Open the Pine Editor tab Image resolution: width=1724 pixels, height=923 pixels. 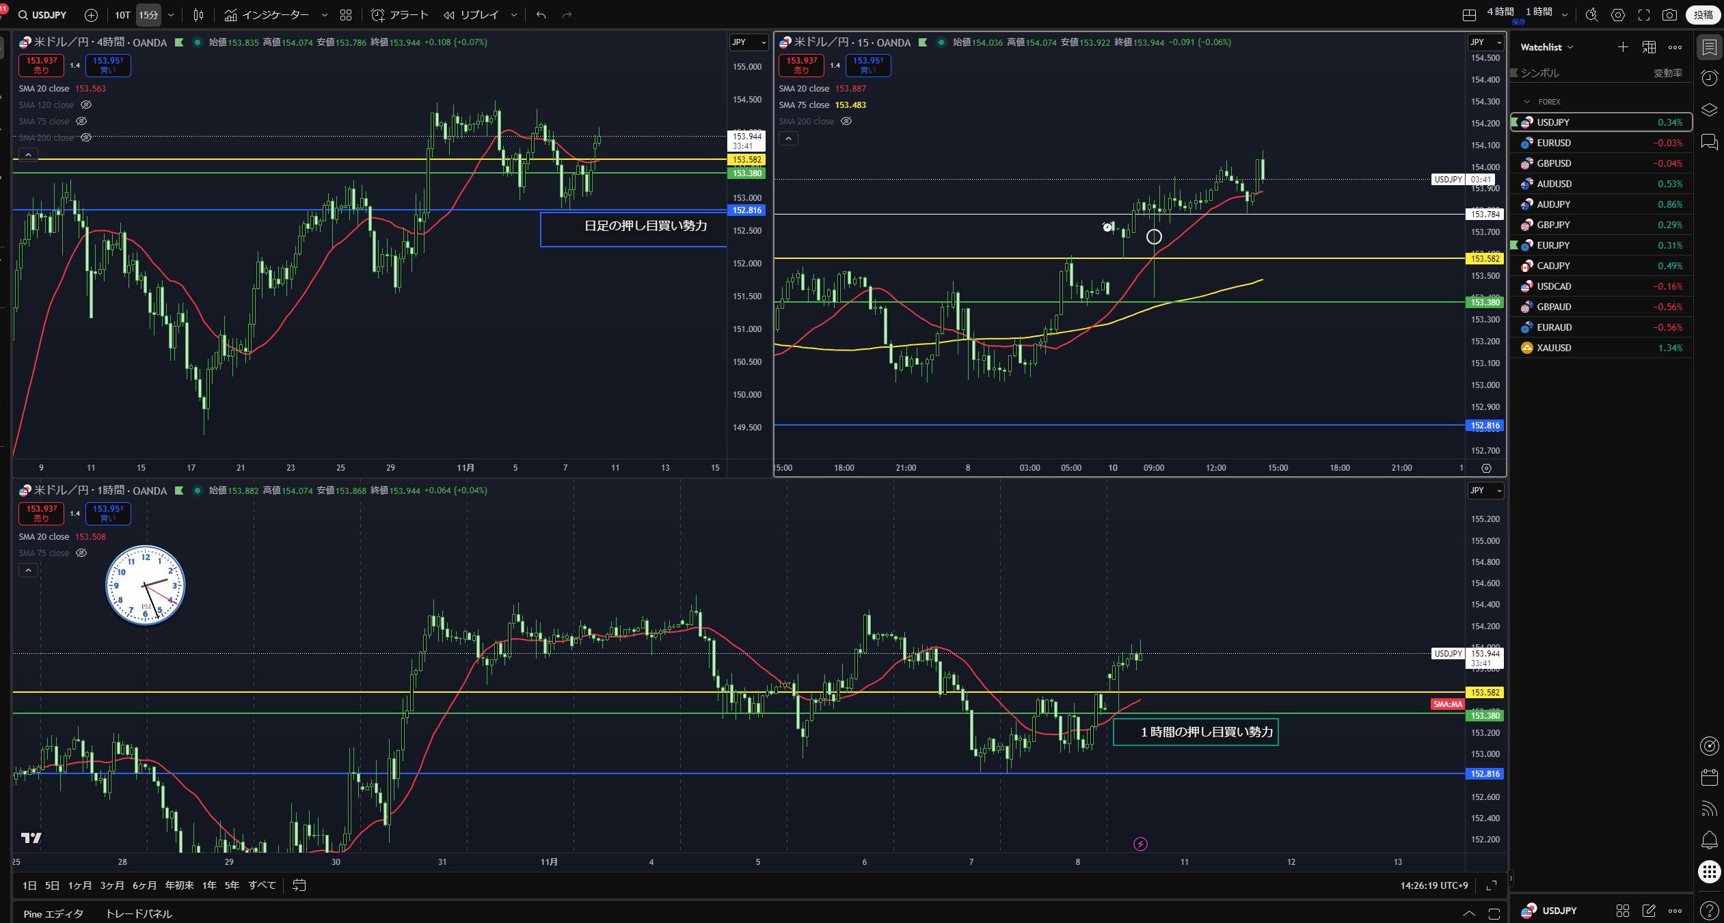point(53,913)
